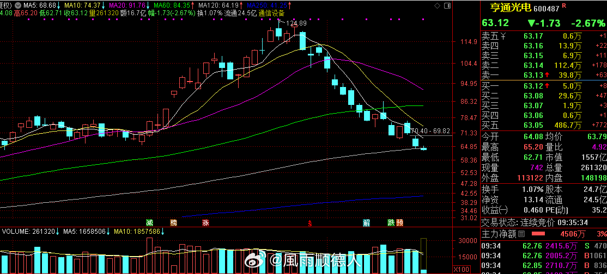The height and width of the screenshot is (274, 607).
Task: Click the 2710.7万 trade tick row
Action: pos(544,265)
